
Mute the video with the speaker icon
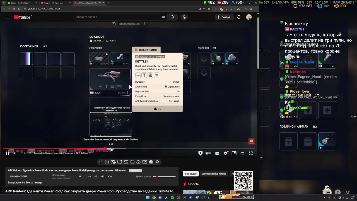tap(15, 153)
